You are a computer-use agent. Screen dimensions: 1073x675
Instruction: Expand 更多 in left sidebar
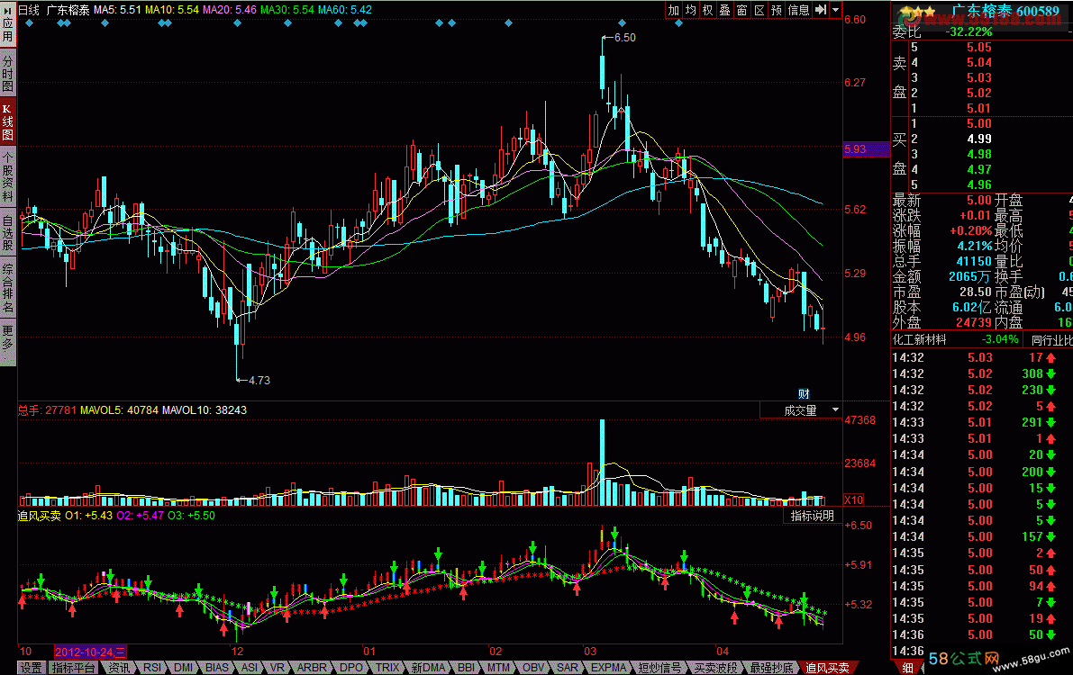tap(8, 343)
